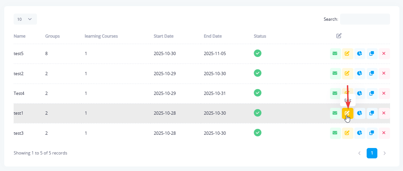The height and width of the screenshot is (171, 403).
Task: Click the previous page arrow
Action: (x=359, y=153)
